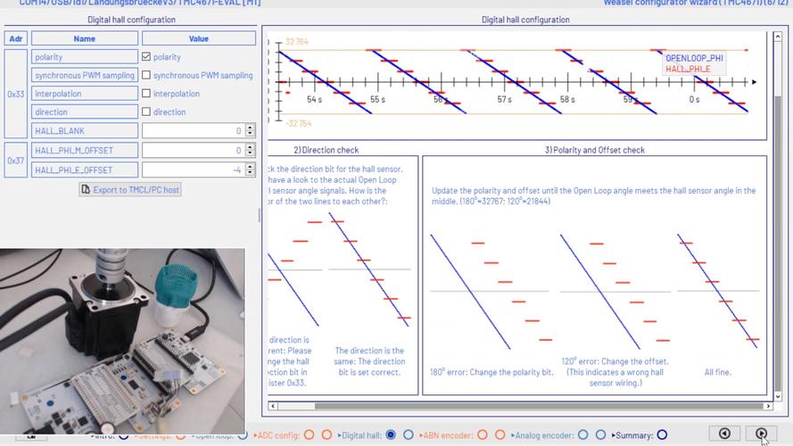Image resolution: width=793 pixels, height=446 pixels.
Task: Select the HALL_PHI_M_OFFSET name cell
Action: [x=85, y=150]
